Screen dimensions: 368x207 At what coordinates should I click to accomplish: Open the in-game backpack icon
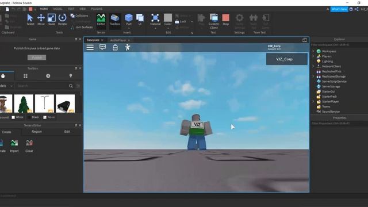coord(115,47)
